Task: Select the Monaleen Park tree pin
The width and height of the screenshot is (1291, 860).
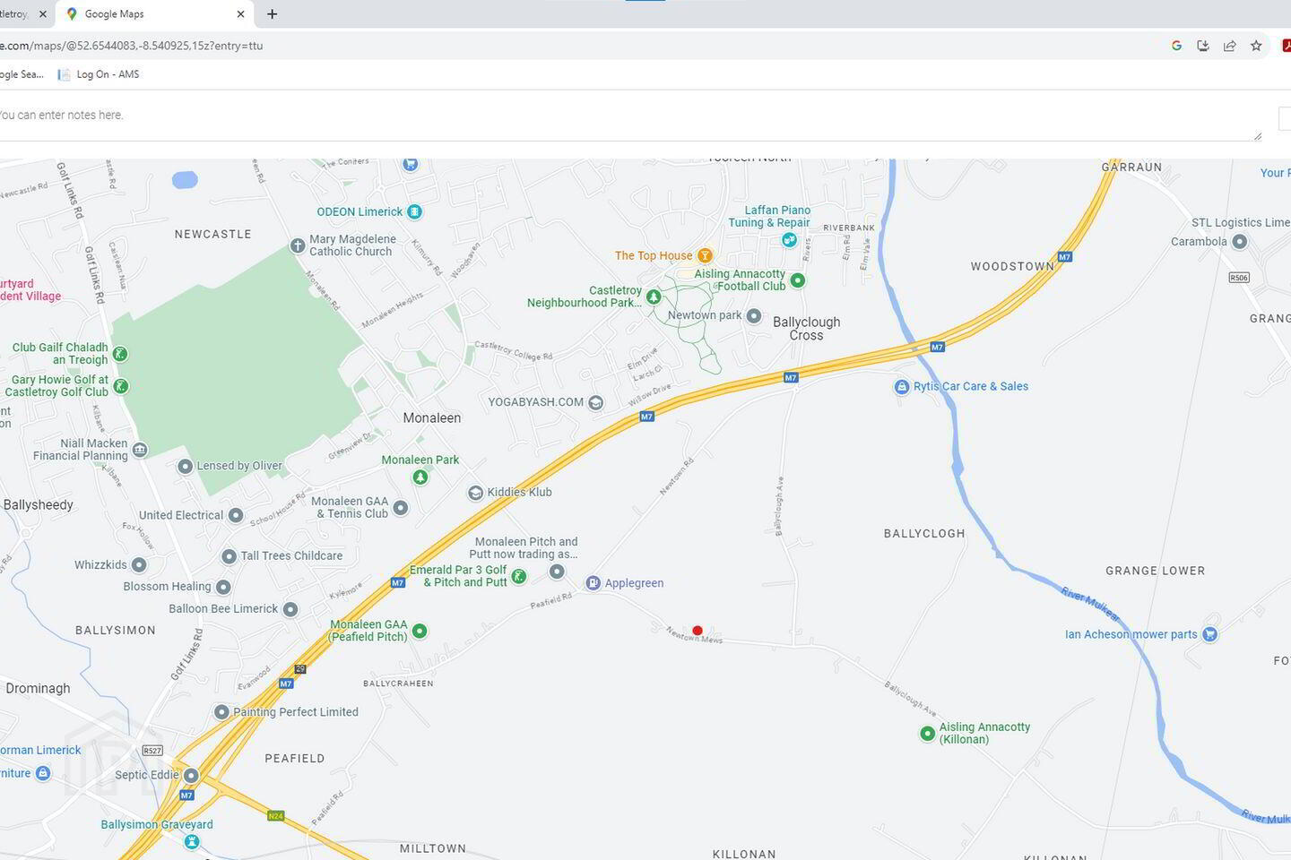Action: [x=420, y=477]
